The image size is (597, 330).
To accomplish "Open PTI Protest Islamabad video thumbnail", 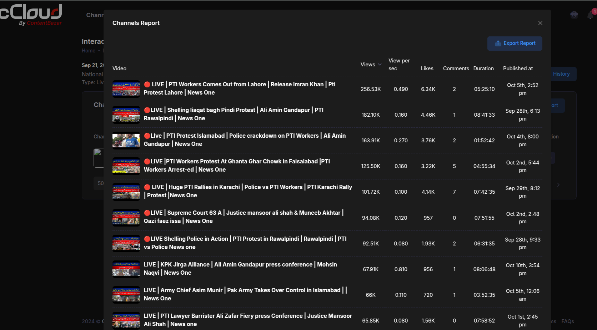I will 126,141.
